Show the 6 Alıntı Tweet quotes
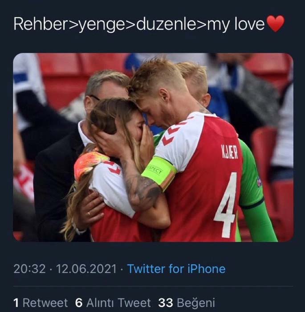The width and height of the screenshot is (305, 312). (x=114, y=303)
